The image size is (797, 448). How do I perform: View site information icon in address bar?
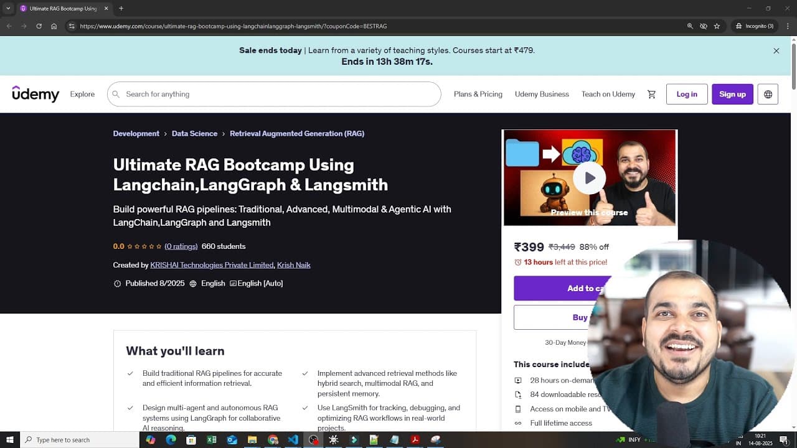pos(72,26)
